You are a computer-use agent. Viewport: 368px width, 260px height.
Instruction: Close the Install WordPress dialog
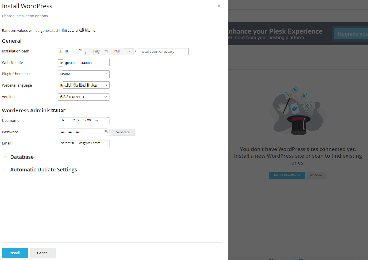(x=219, y=6)
